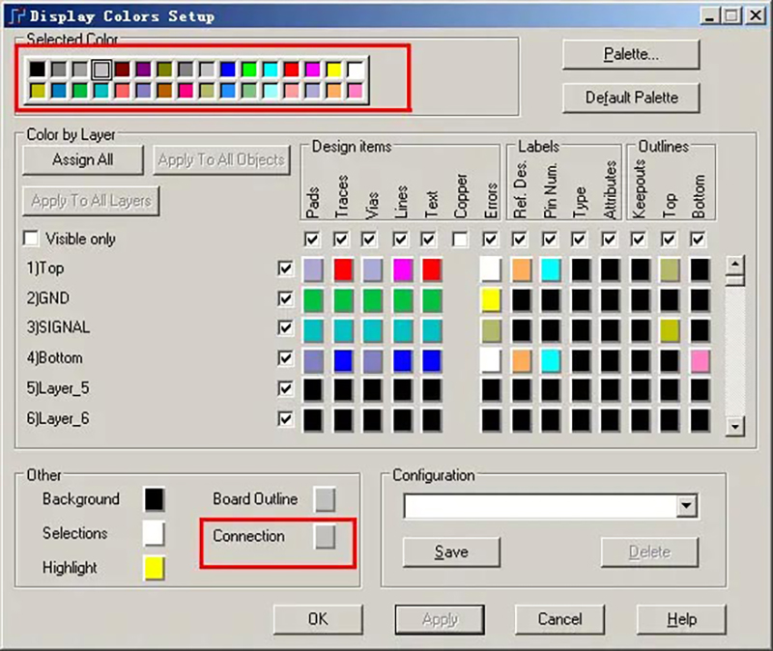
Task: Save the current color configuration
Action: (x=451, y=552)
